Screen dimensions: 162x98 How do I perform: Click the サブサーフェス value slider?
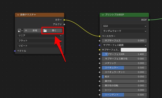[124, 41]
